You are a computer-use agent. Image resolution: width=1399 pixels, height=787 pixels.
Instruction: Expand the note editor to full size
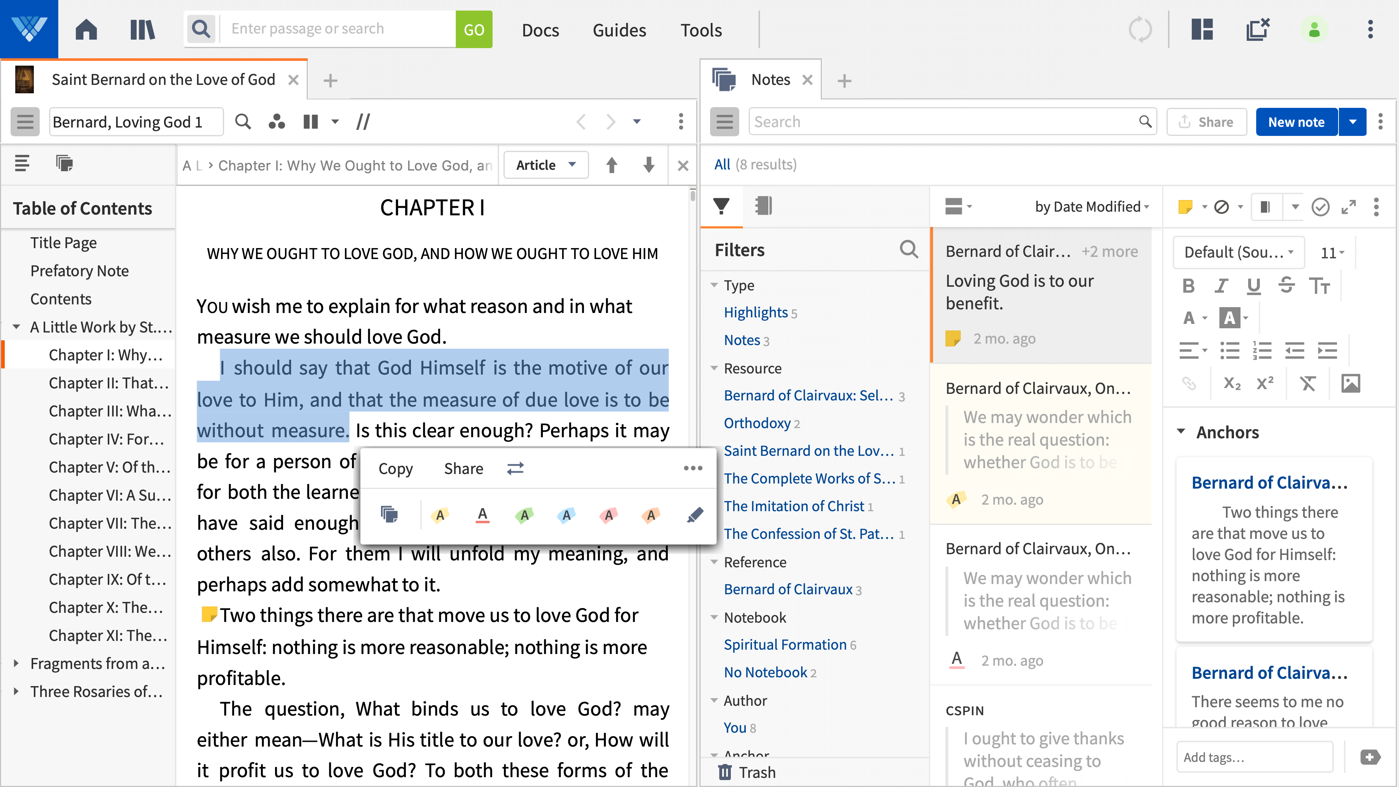1348,206
